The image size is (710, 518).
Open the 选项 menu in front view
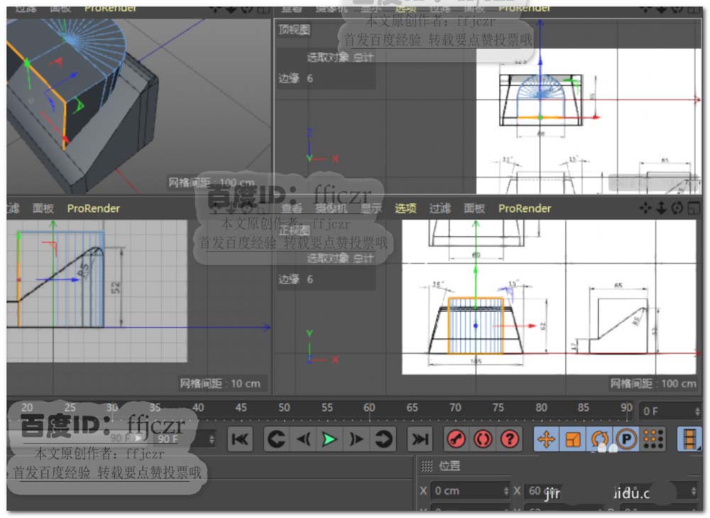point(405,208)
